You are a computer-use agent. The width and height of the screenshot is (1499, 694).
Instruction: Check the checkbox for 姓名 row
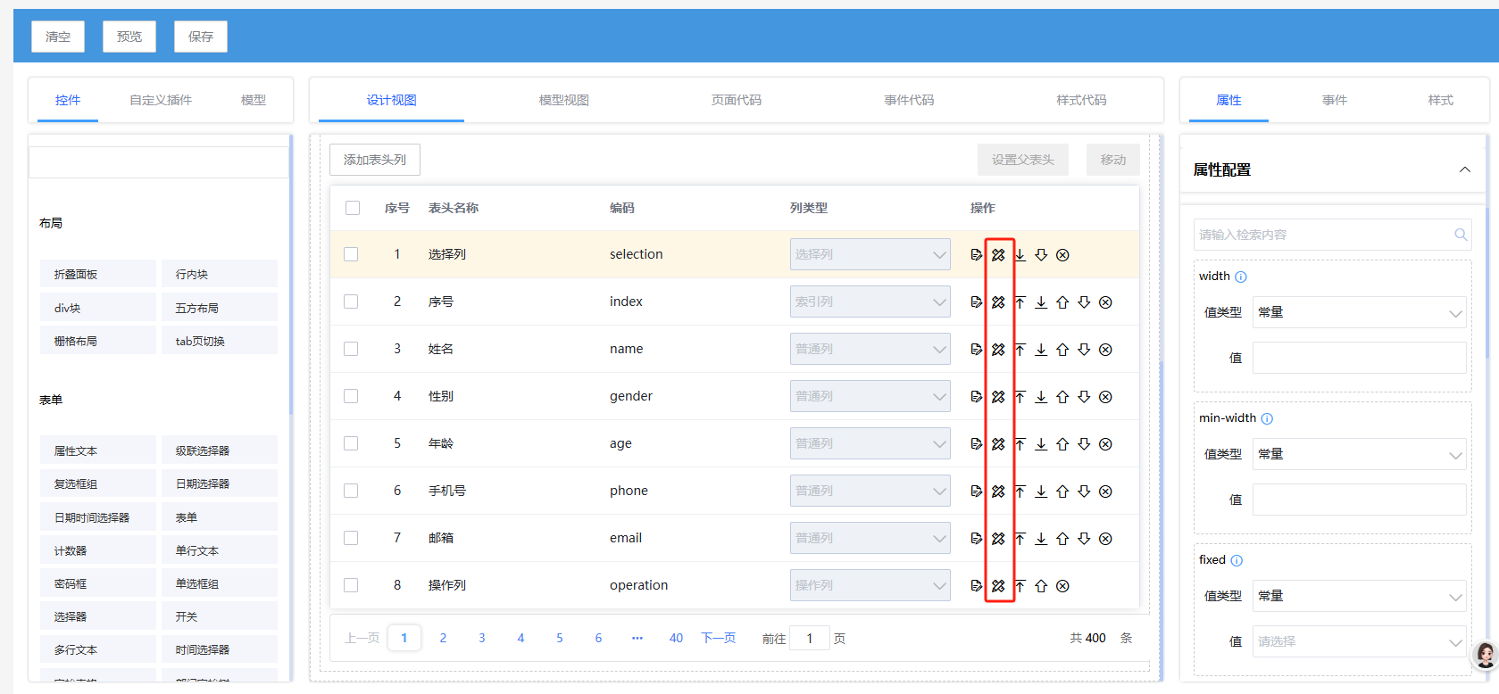tap(351, 349)
